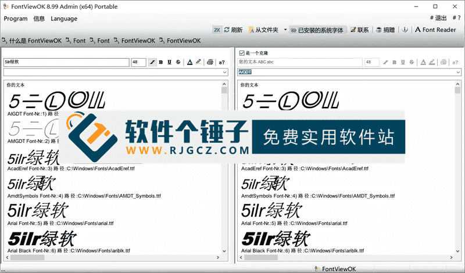The image size is (465, 273).
Task: Select right pane AmdtSymbols Font-Nr.:4) path text
Action: click(318, 196)
